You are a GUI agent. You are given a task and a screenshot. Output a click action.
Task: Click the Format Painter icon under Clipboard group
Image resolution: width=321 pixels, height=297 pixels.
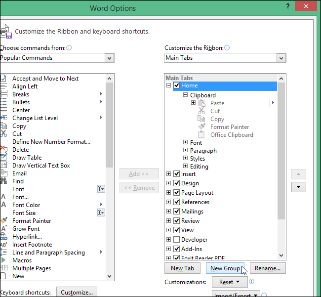(201, 127)
